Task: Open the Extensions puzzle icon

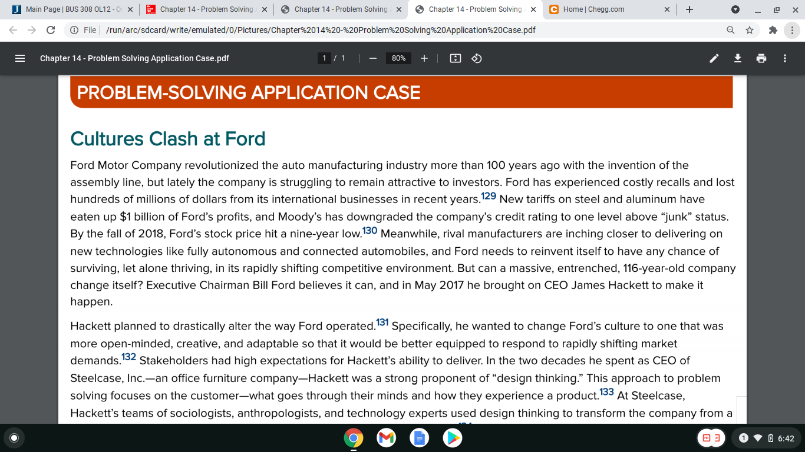Action: pos(773,30)
